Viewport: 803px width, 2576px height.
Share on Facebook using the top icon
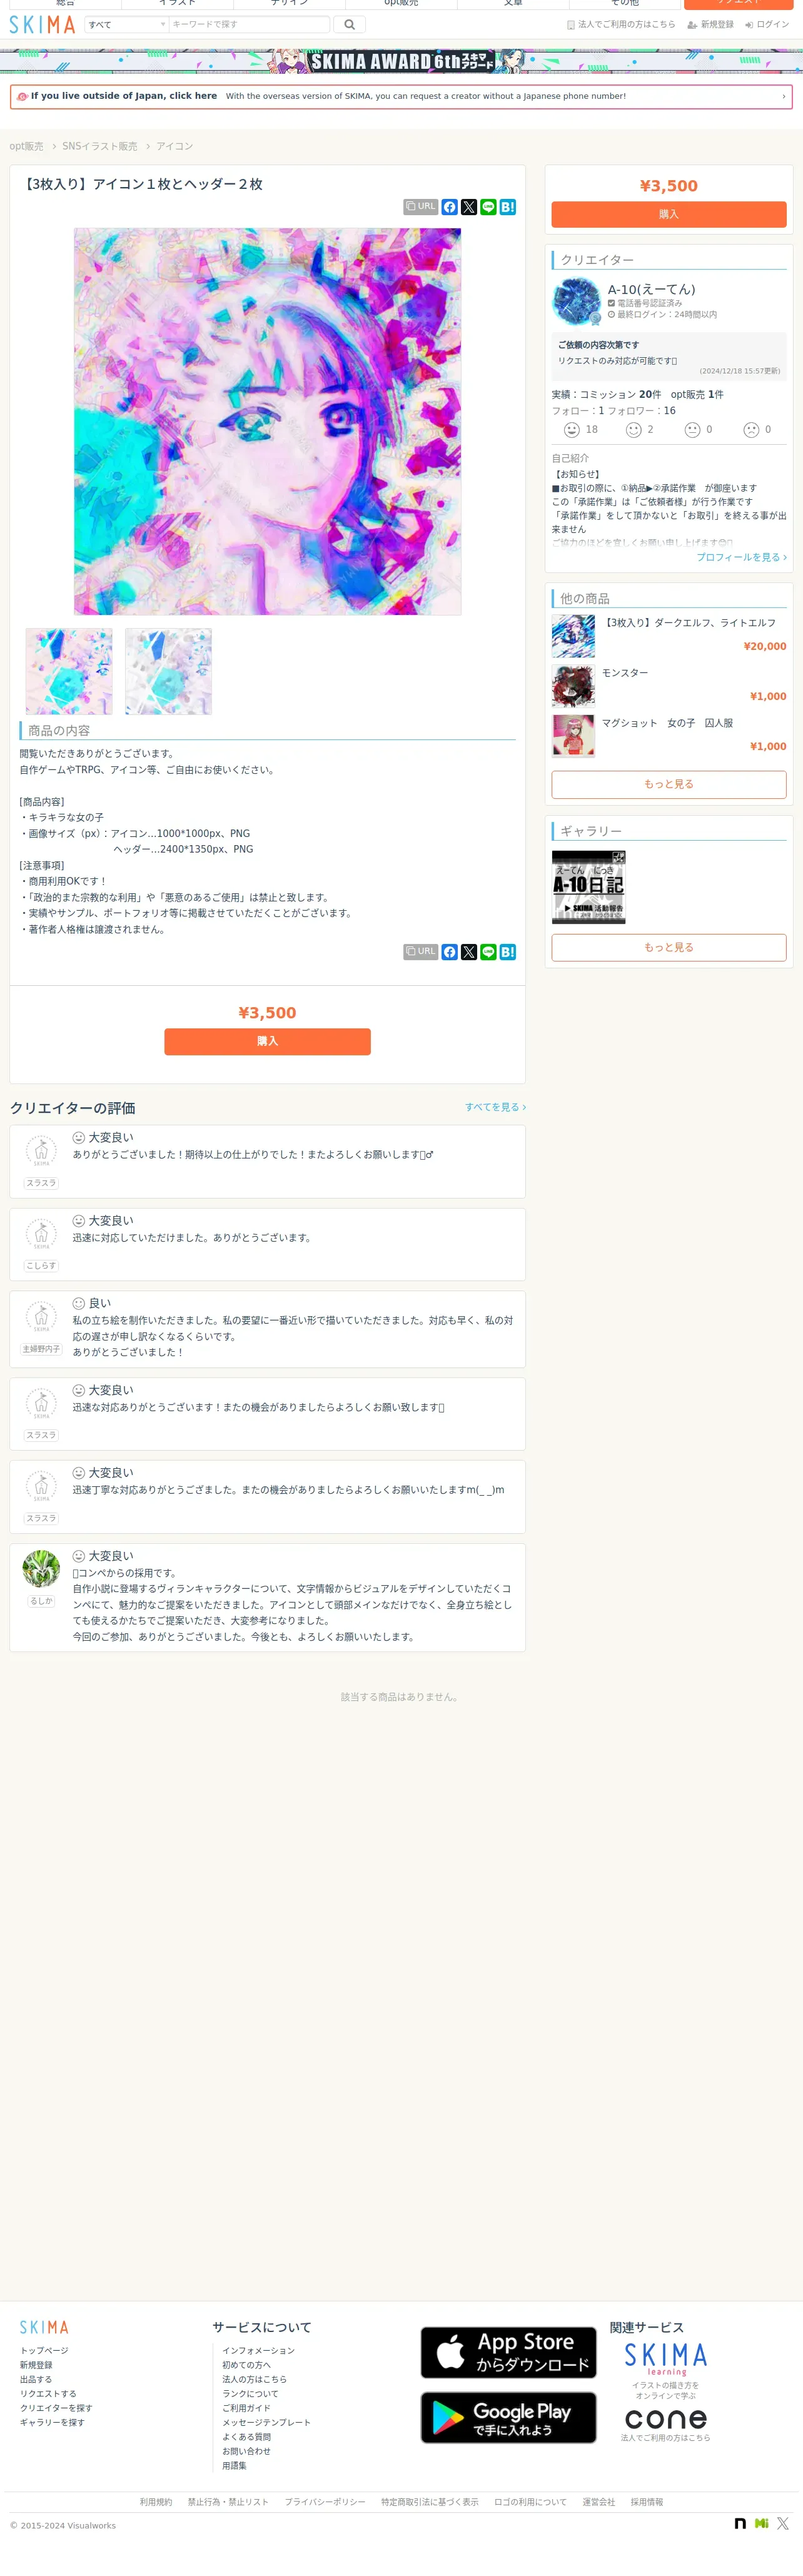[x=450, y=207]
